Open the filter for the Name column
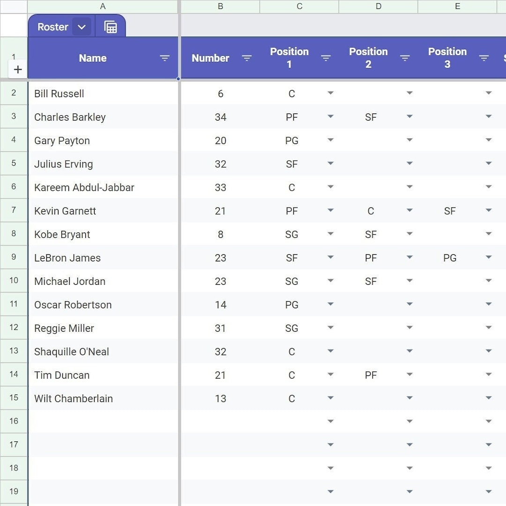The height and width of the screenshot is (506, 506). (164, 58)
